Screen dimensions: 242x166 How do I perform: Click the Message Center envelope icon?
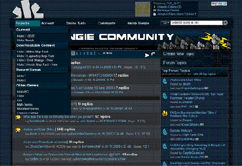[x=155, y=10]
